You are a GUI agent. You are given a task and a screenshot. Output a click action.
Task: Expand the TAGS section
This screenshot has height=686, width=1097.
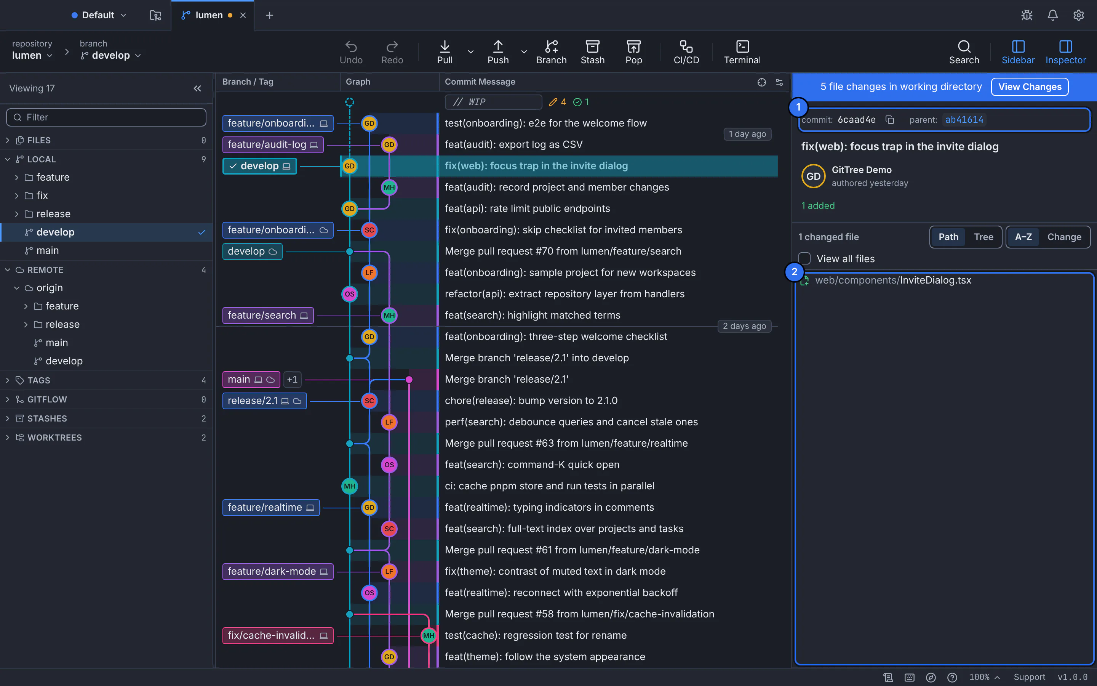(x=106, y=380)
